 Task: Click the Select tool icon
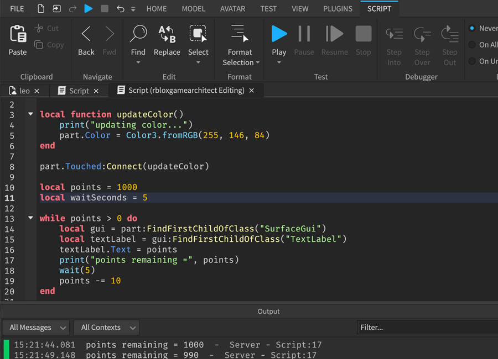point(198,34)
